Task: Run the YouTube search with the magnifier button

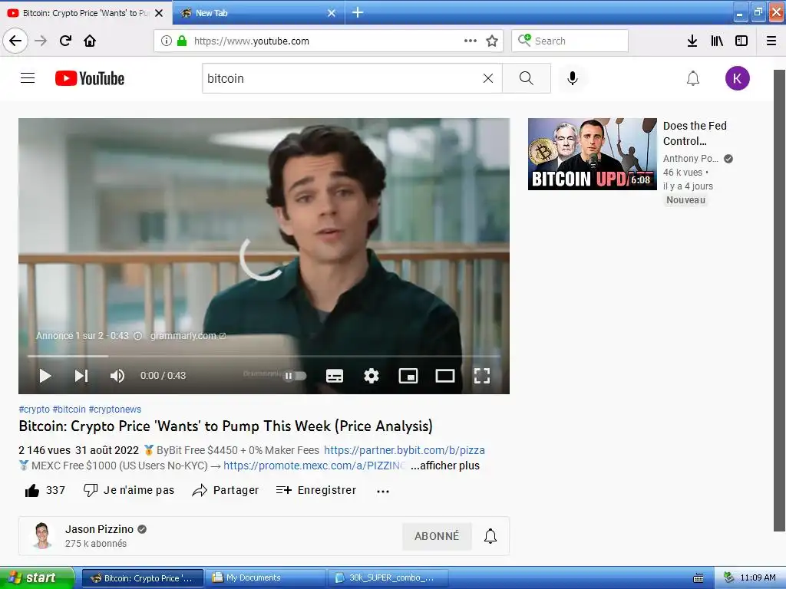Action: [527, 78]
